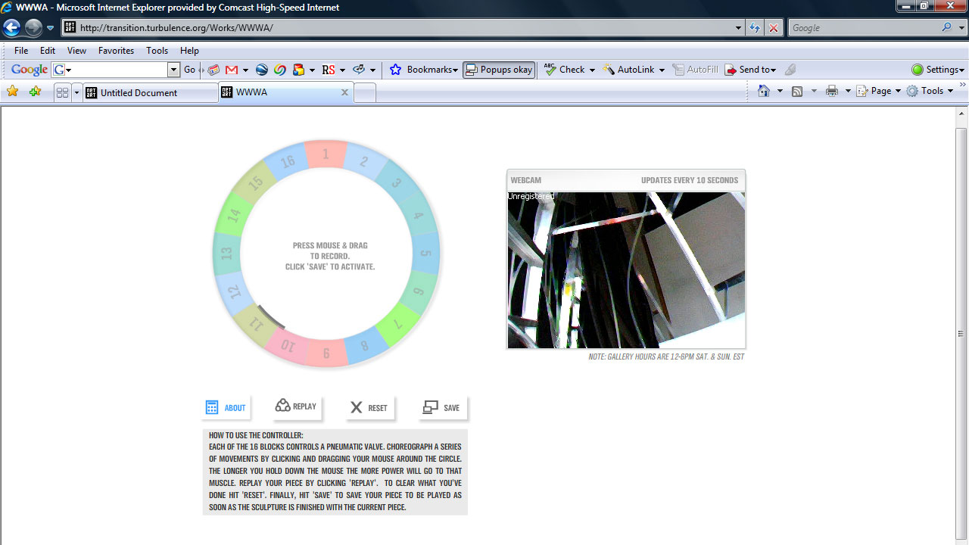Screen dimensions: 969x545
Task: Switch to the Untitled Document tab
Action: [x=139, y=92]
